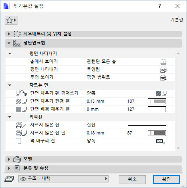Click the 취소 button

[x=132, y=180]
